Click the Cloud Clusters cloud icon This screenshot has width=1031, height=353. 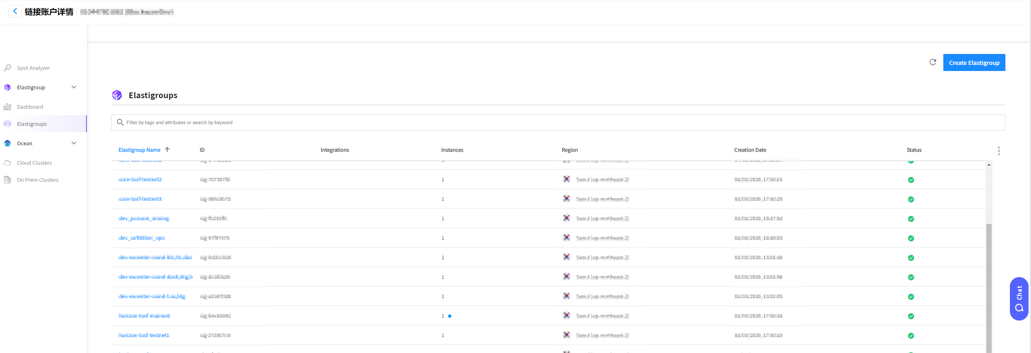tap(7, 163)
